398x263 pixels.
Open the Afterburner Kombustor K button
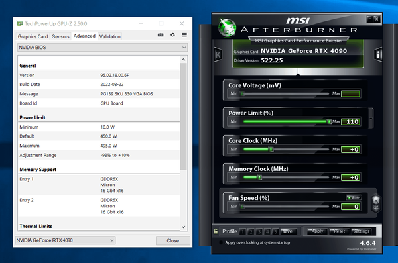218,54
